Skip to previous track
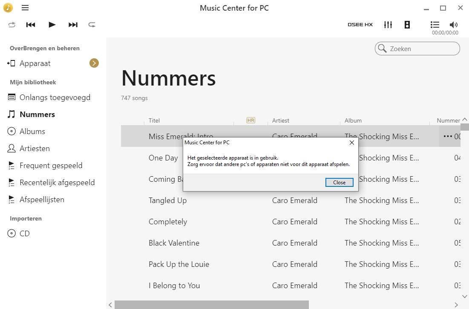Screen dimensions: 469x309 tap(31, 25)
